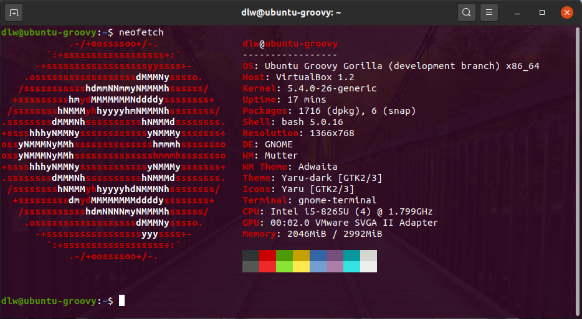This screenshot has width=582, height=319.
Task: Click the white color block
Action: (x=368, y=267)
